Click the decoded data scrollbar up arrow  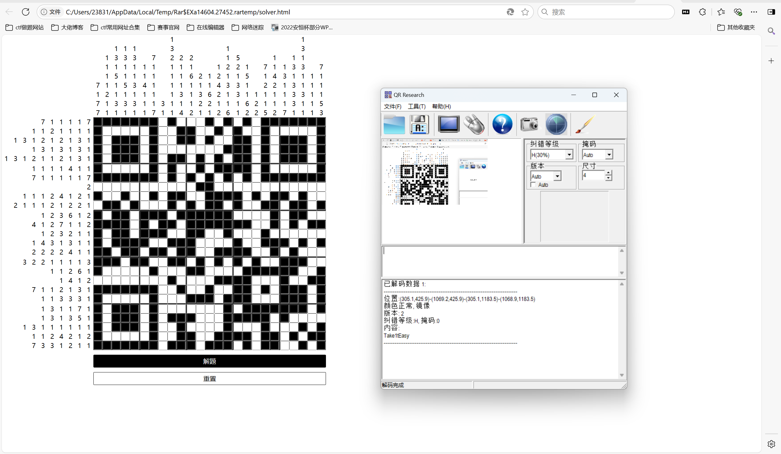click(x=622, y=284)
